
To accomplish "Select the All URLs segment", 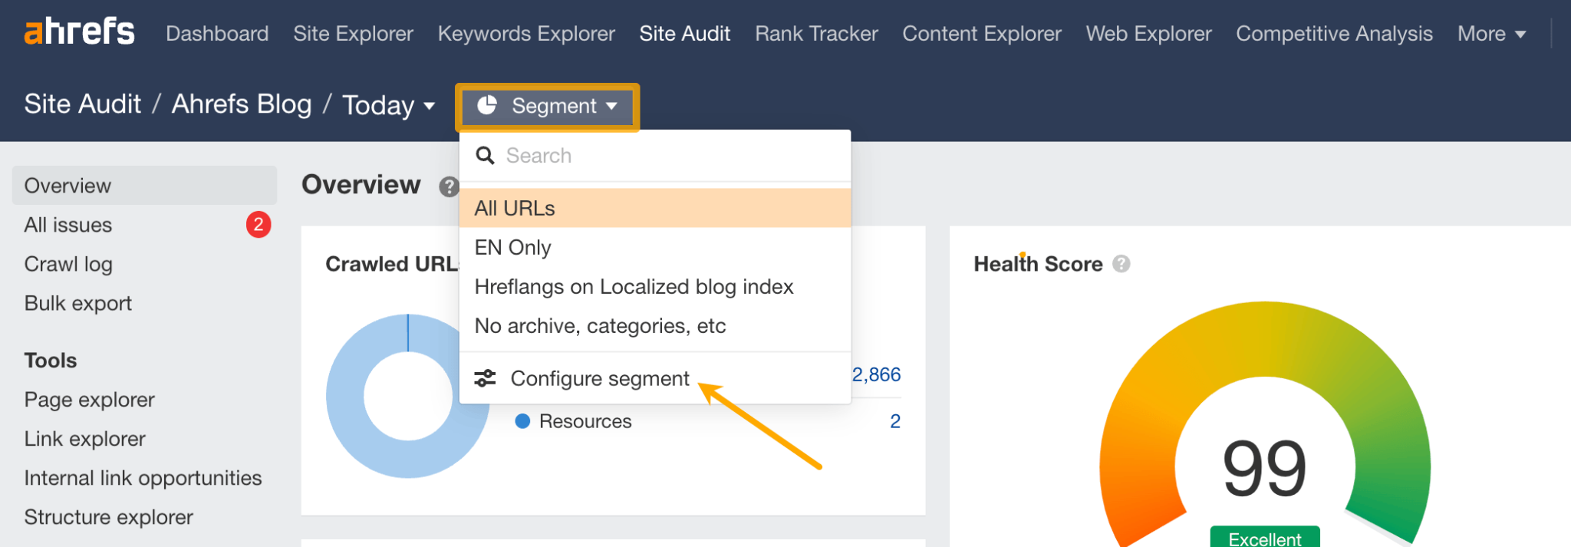I will tap(655, 208).
